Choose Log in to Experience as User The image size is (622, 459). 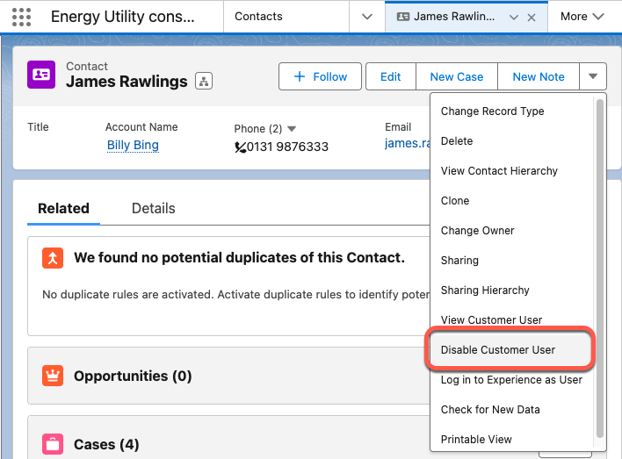(511, 380)
